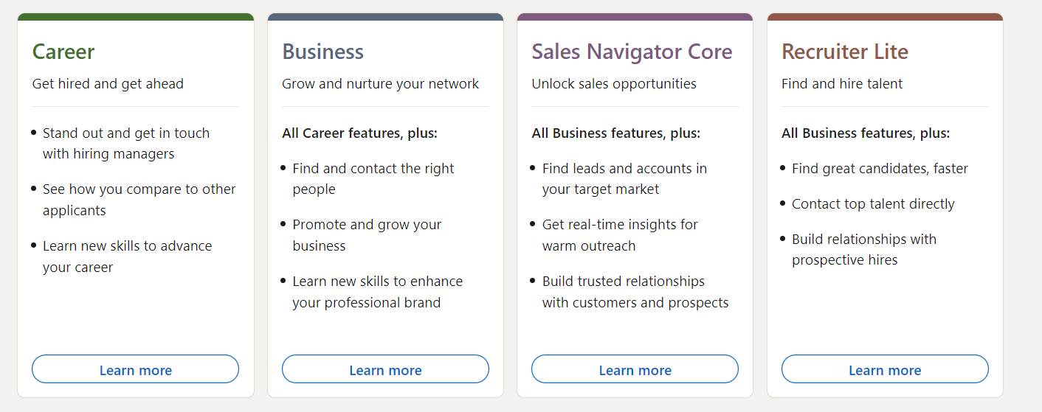
Task: Open Learn more for Recruiter Lite
Action: pyautogui.click(x=885, y=369)
